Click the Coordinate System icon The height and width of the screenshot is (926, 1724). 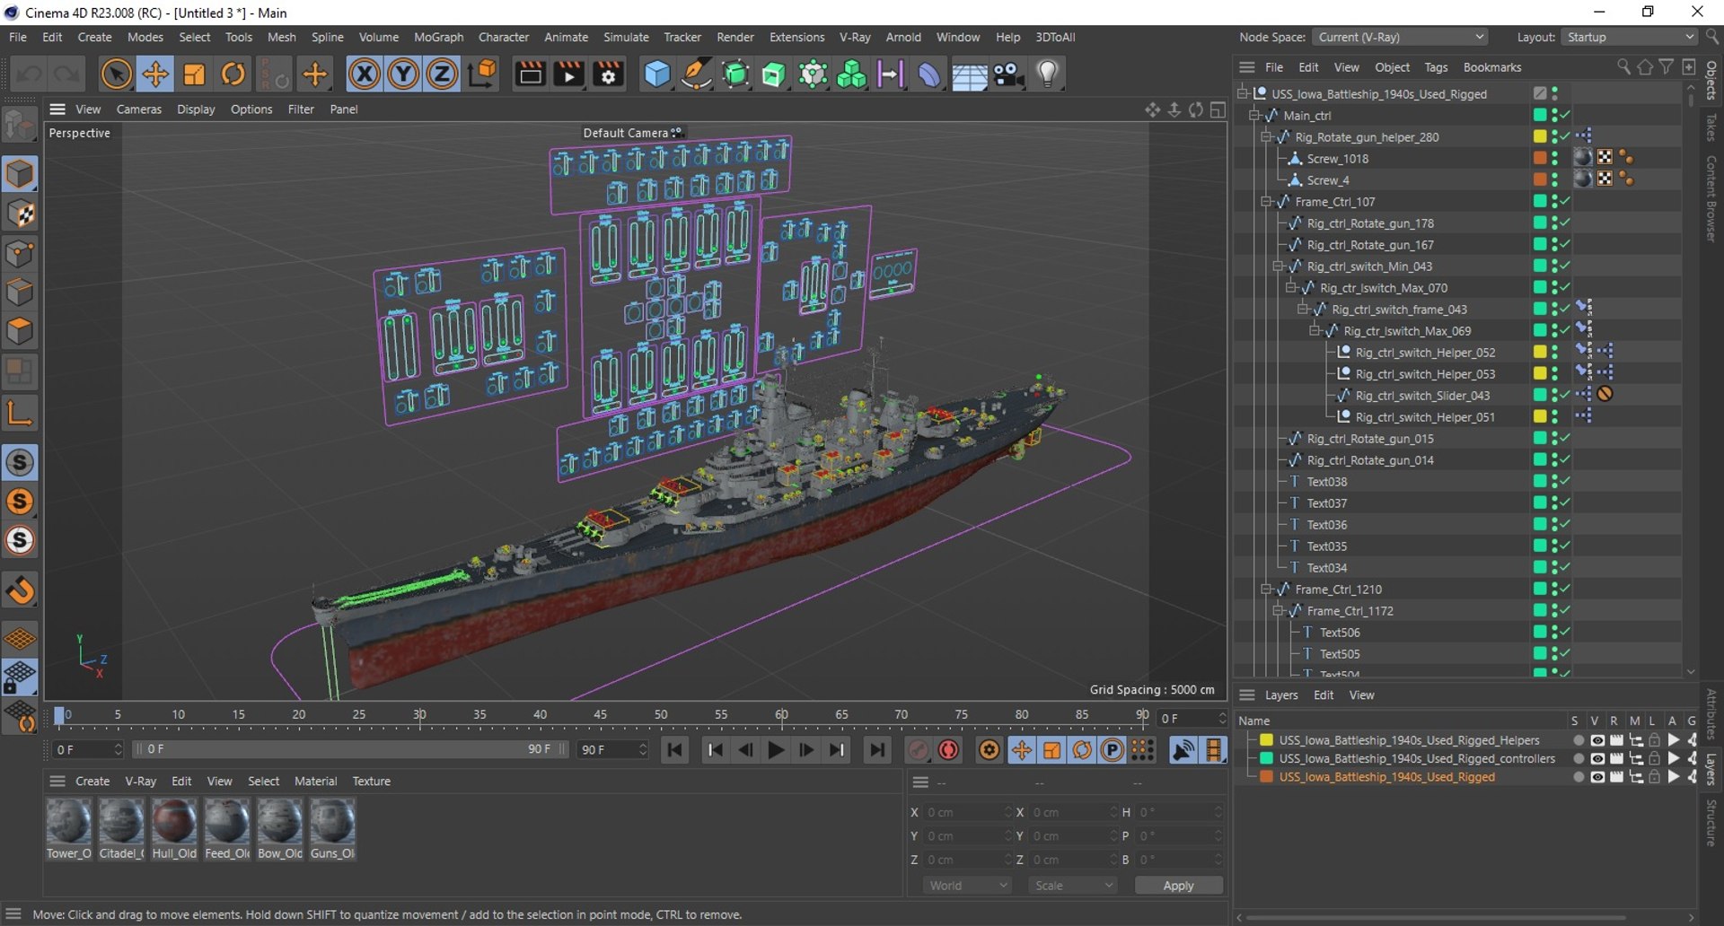(x=483, y=74)
